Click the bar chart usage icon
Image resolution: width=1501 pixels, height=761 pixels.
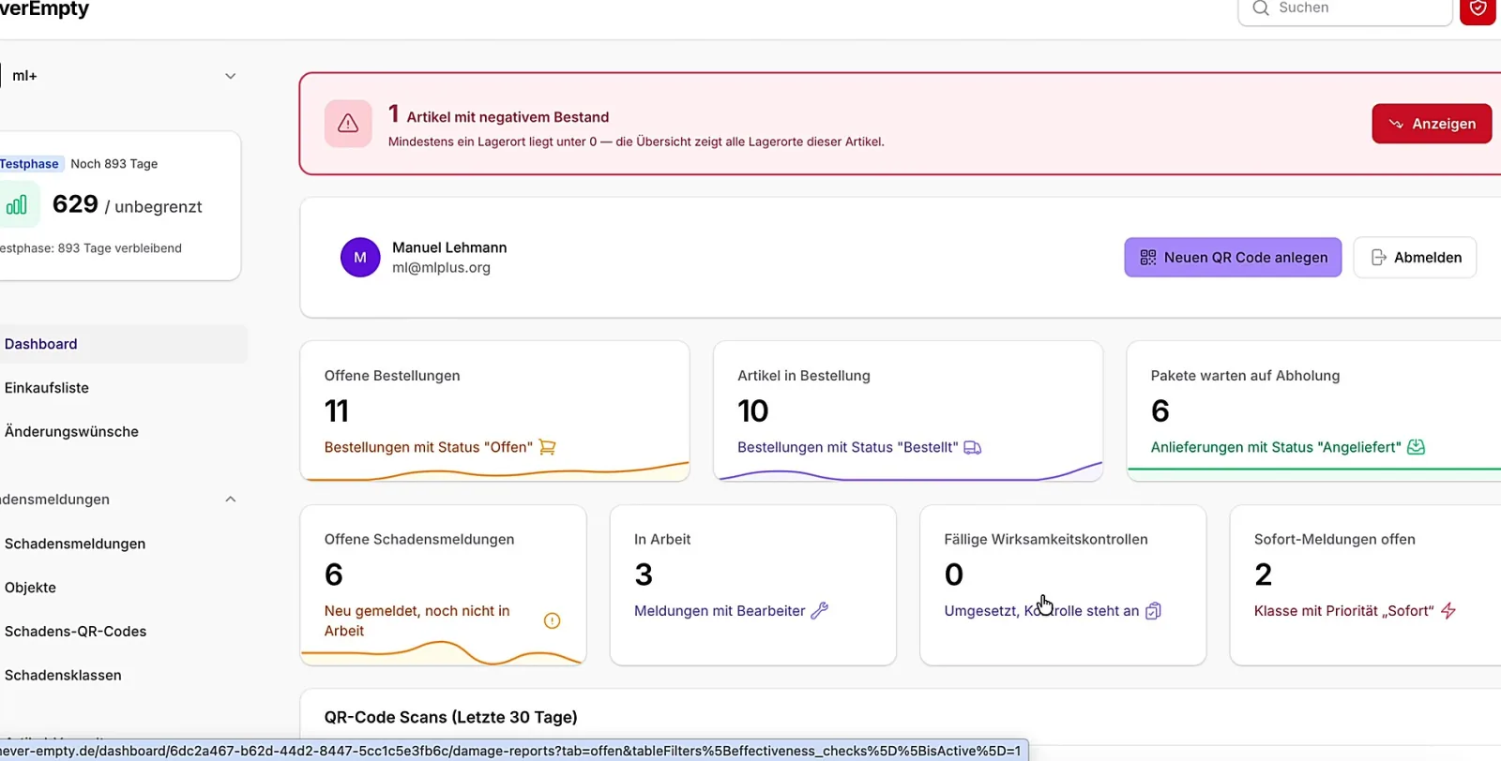[x=17, y=205]
